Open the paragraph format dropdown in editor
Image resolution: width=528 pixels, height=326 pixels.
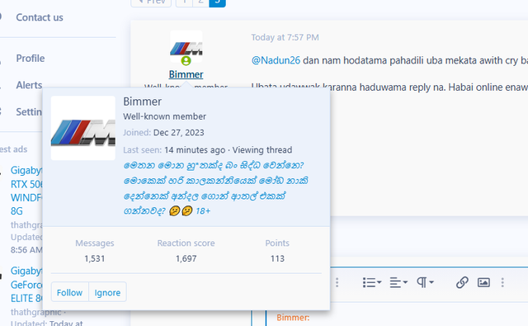[x=425, y=282]
